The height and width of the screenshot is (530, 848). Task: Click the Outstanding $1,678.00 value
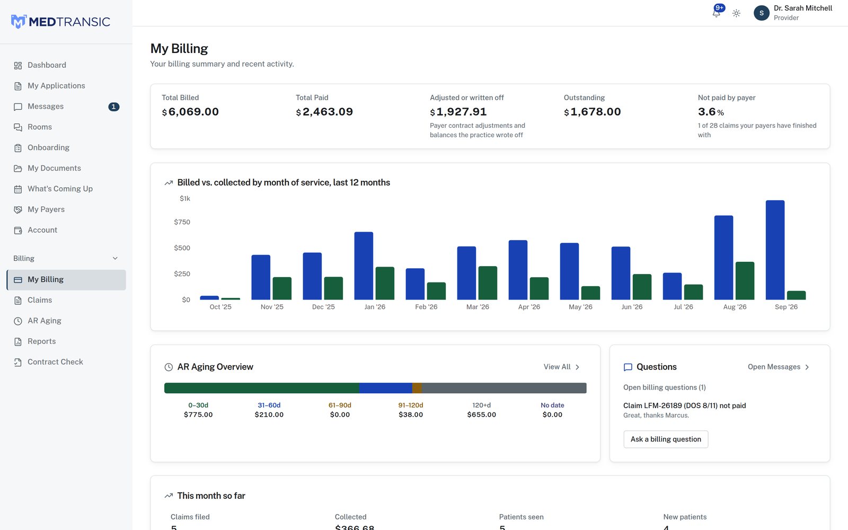pos(593,112)
